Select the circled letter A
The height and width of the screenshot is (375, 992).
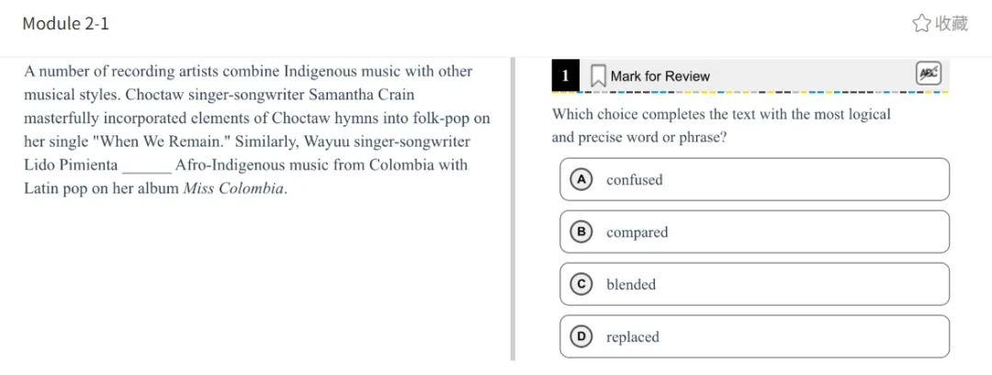[x=581, y=179]
